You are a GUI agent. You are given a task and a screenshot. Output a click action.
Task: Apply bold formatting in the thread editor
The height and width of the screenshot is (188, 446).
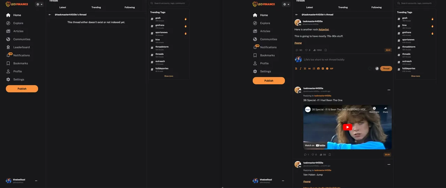(x=296, y=69)
